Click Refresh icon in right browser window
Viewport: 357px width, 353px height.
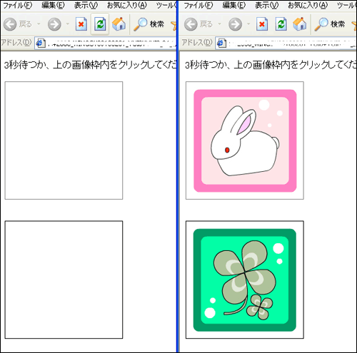pyautogui.click(x=281, y=24)
